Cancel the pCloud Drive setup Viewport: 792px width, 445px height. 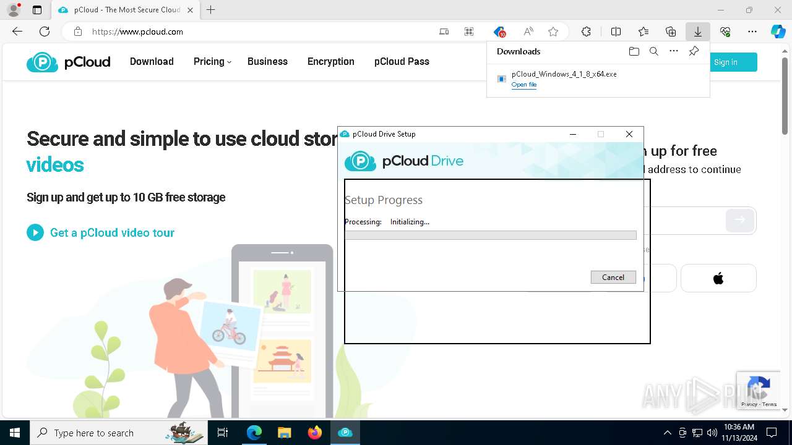[x=613, y=277]
